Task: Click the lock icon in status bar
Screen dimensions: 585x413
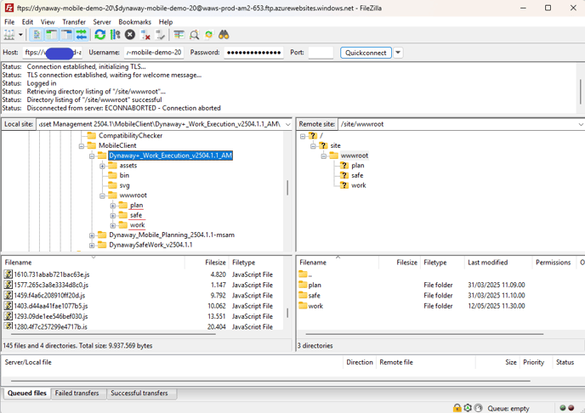Action: tap(457, 408)
